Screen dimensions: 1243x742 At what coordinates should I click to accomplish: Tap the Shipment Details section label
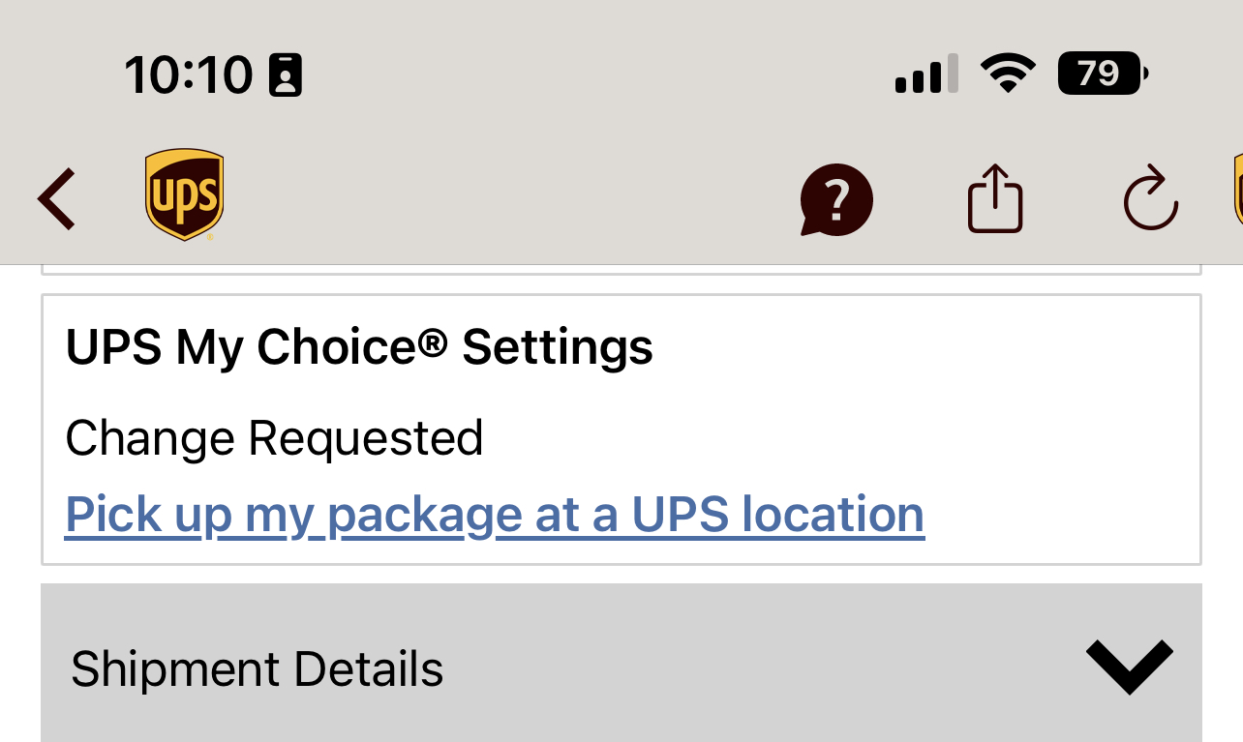pos(257,668)
